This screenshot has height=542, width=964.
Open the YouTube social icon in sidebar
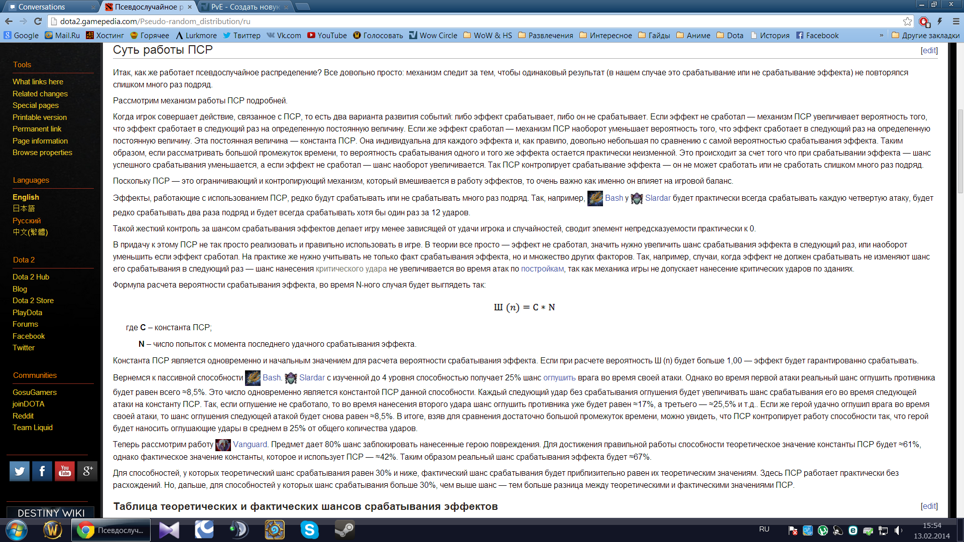tap(65, 471)
